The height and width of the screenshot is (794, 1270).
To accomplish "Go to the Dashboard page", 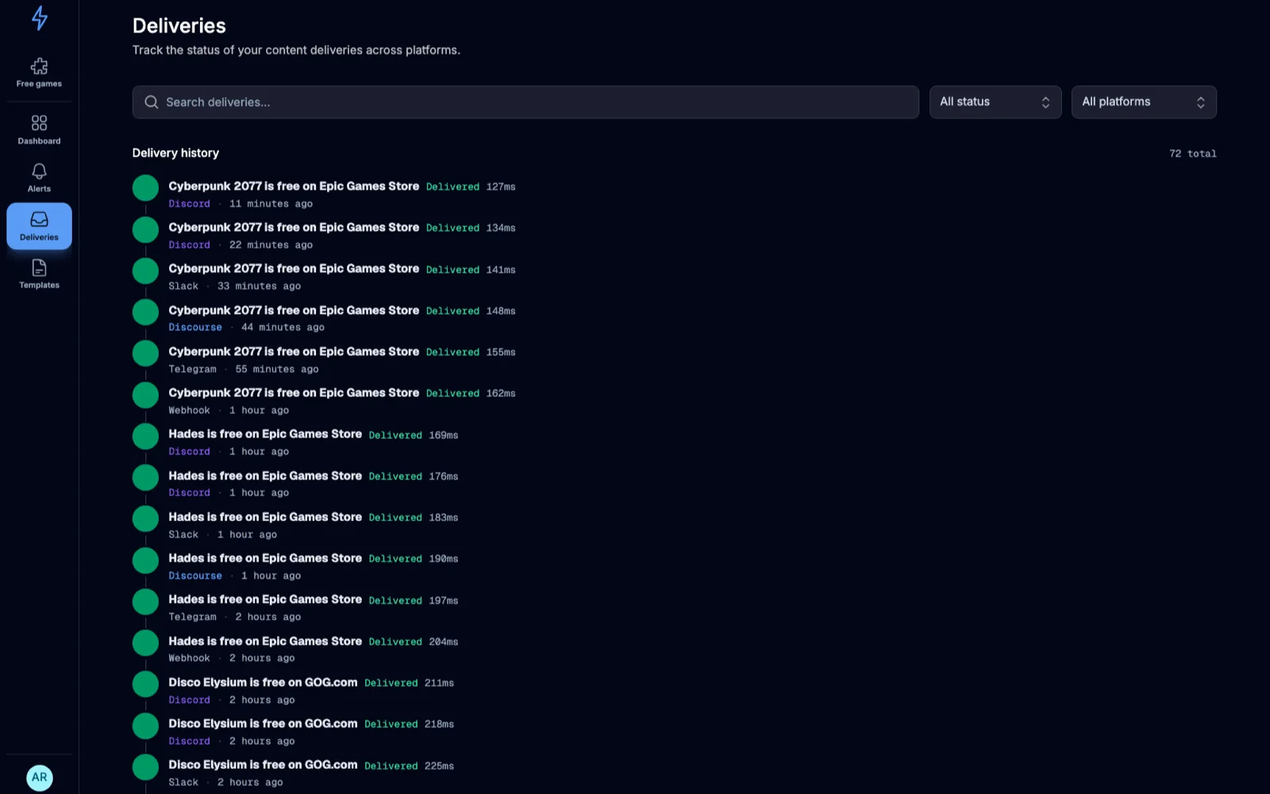I will pyautogui.click(x=39, y=129).
